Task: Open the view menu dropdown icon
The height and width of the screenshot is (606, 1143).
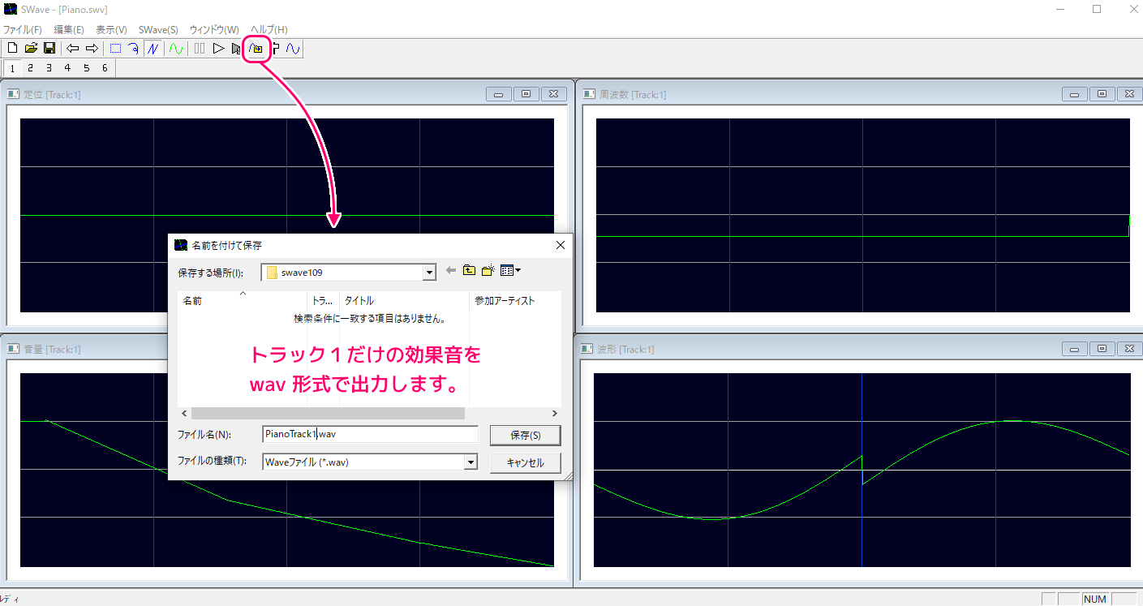Action: (x=510, y=270)
